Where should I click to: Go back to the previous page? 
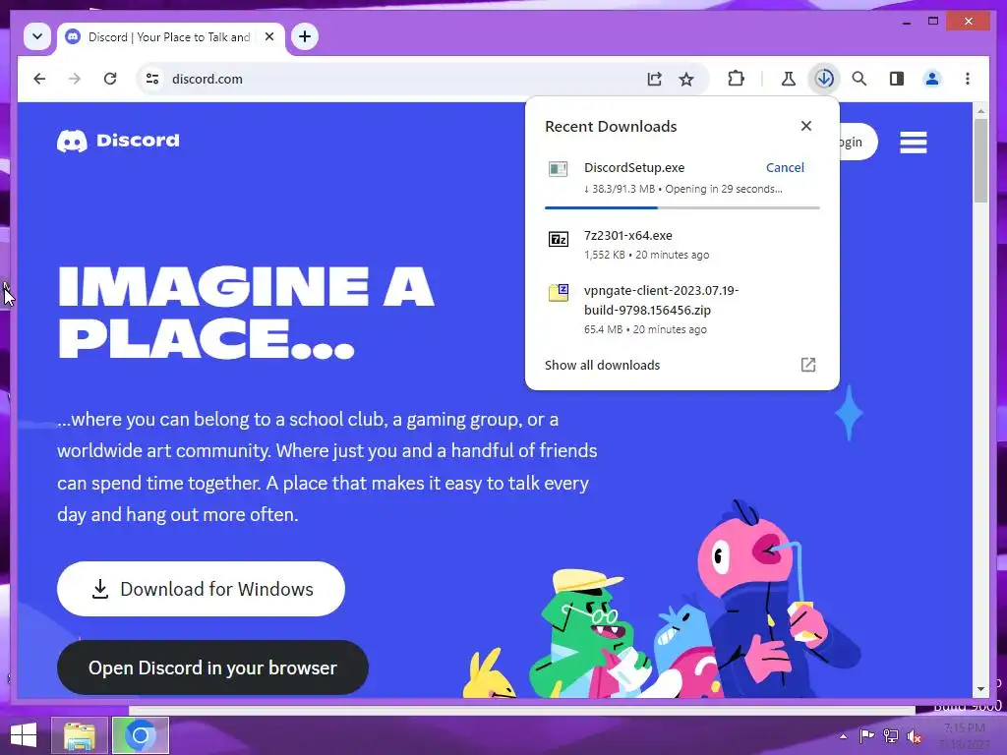coord(39,79)
